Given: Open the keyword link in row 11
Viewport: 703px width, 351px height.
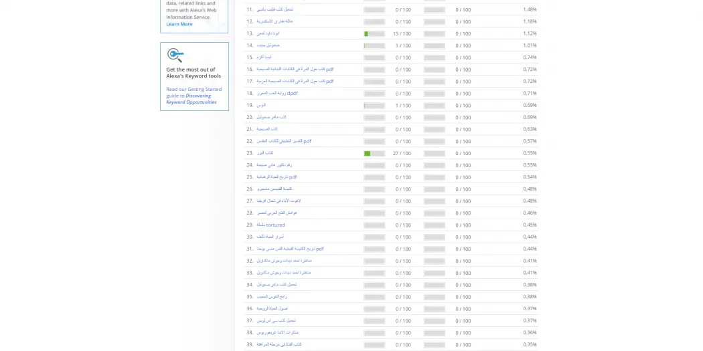Looking at the screenshot, I should pos(275,9).
